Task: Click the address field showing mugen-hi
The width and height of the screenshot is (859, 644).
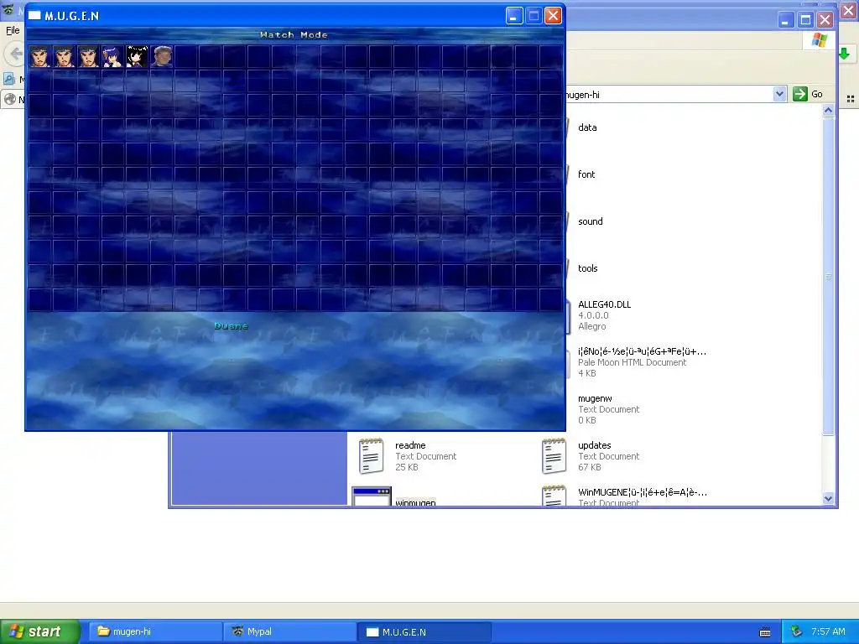Action: coord(669,94)
